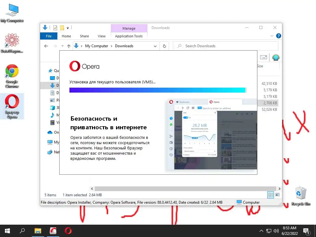Open Customize Quick Access Toolbar dropdown
Screen dimensions: 316x237
[x=68, y=28]
